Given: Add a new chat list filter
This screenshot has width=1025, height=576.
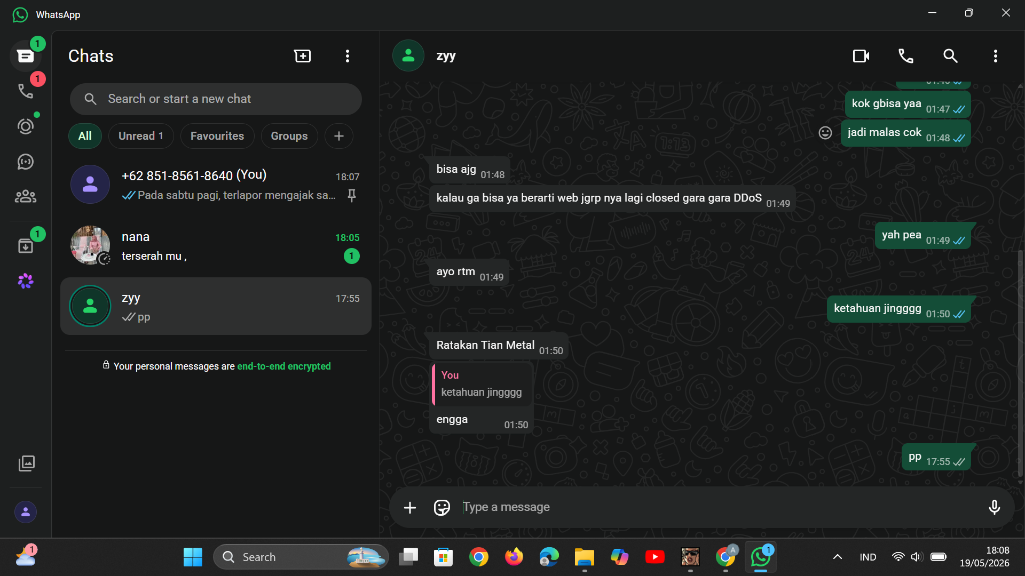Looking at the screenshot, I should [339, 136].
